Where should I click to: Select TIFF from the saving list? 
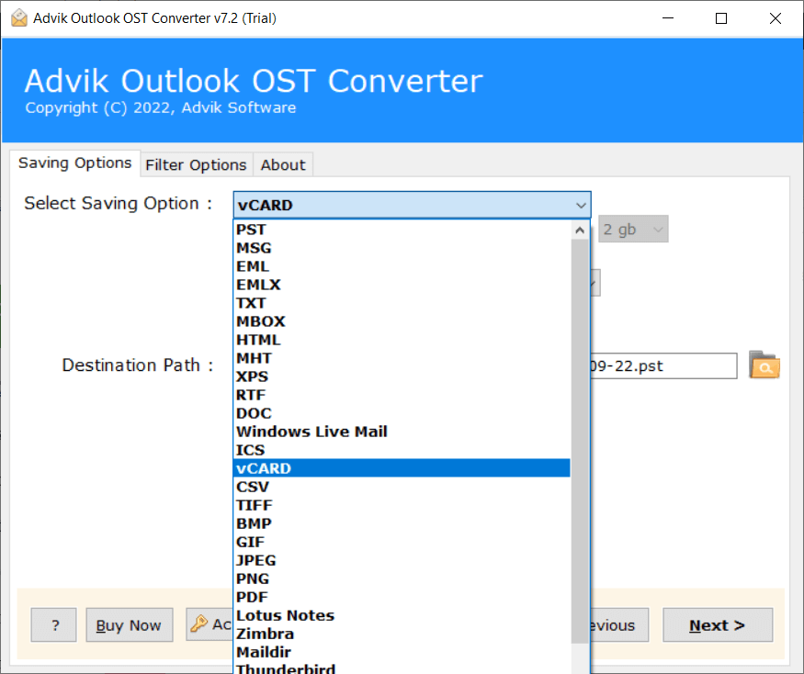402,505
